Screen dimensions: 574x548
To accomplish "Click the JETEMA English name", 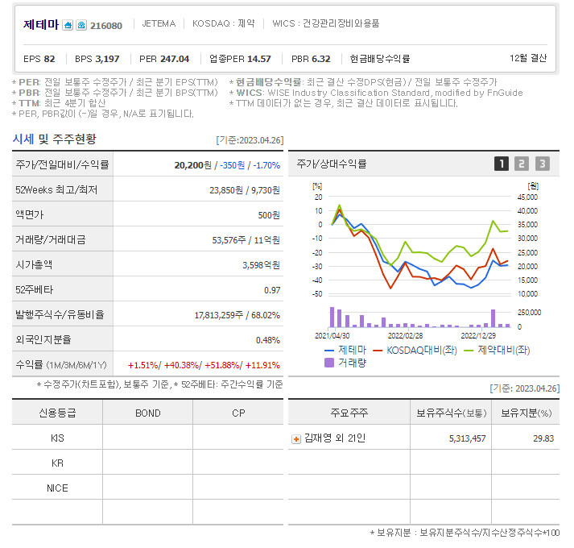I will (159, 23).
